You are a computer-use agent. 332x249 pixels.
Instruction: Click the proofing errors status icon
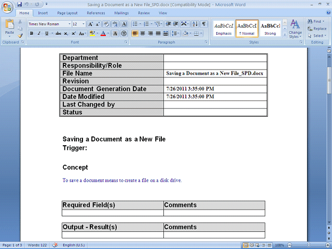coord(55,245)
